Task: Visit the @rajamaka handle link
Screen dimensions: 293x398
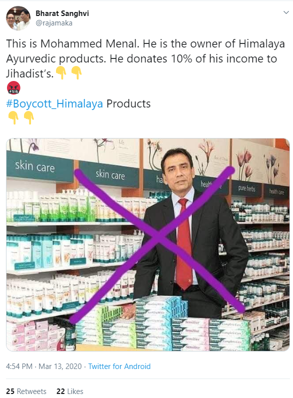Action: click(x=54, y=23)
